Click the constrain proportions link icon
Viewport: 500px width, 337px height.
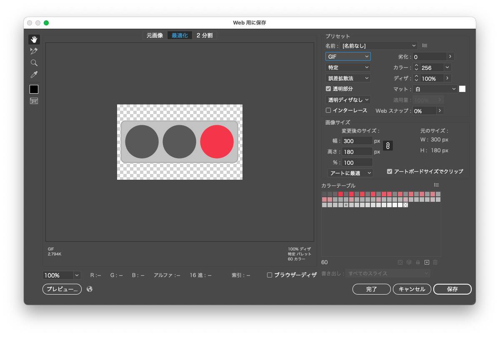pyautogui.click(x=387, y=146)
